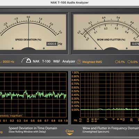Click left adjustment screw on Wow and Flutter meter
This screenshot has height=139, width=139.
click(x=96, y=48)
